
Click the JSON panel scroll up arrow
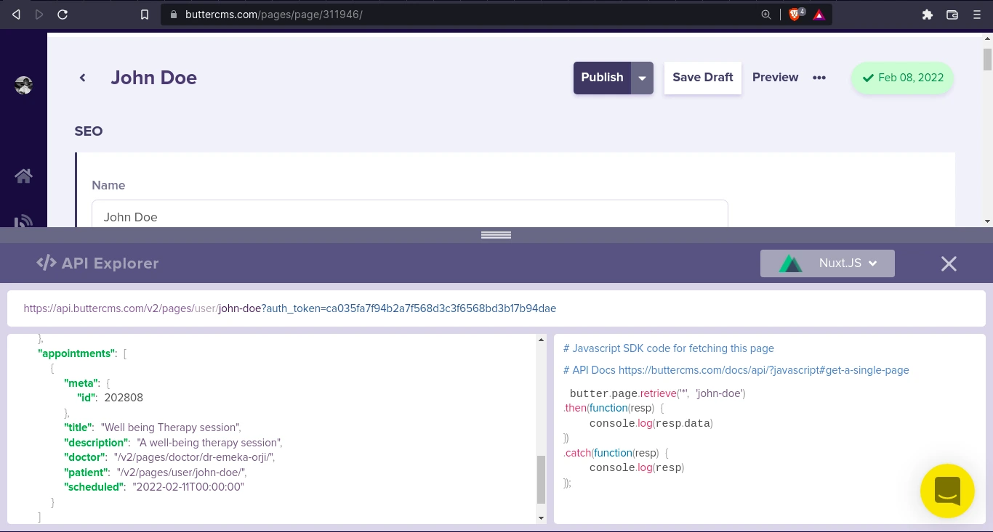(x=541, y=340)
